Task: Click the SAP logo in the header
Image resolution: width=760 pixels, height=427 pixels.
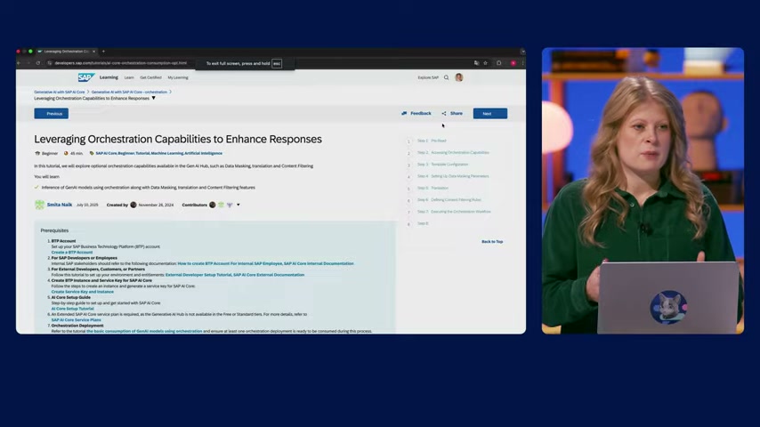Action: coord(86,77)
